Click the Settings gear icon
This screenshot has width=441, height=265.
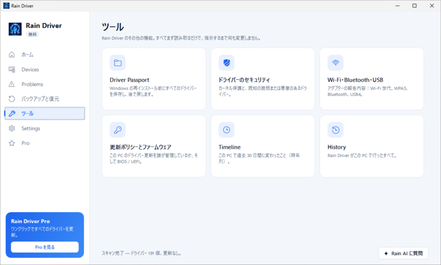[11, 128]
